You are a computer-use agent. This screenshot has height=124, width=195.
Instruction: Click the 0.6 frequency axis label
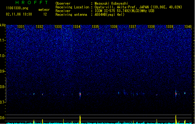[2, 118]
